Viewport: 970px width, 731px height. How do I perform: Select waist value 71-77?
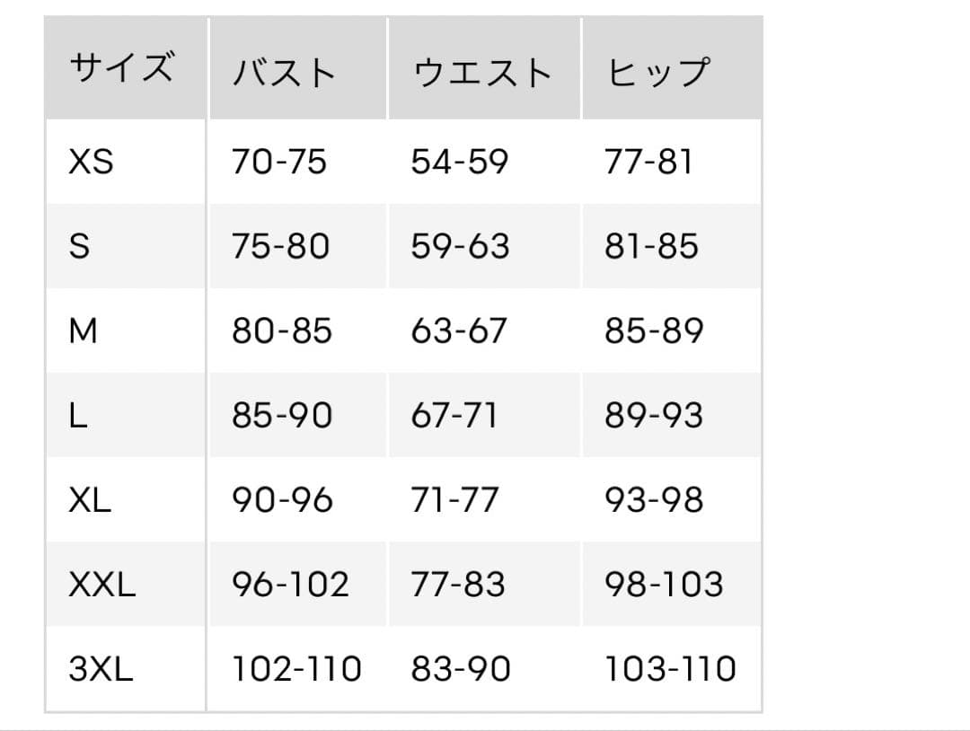454,499
